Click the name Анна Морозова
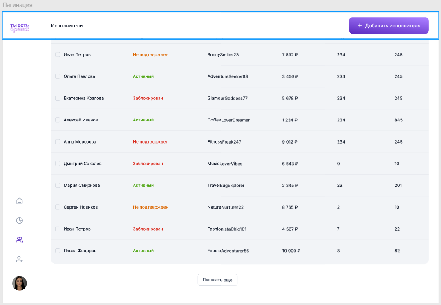This screenshot has width=441, height=305. tap(80, 142)
